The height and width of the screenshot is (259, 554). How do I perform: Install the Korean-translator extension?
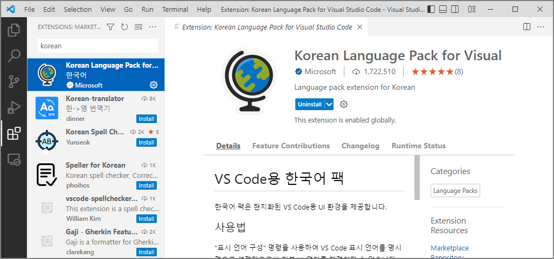click(x=146, y=119)
